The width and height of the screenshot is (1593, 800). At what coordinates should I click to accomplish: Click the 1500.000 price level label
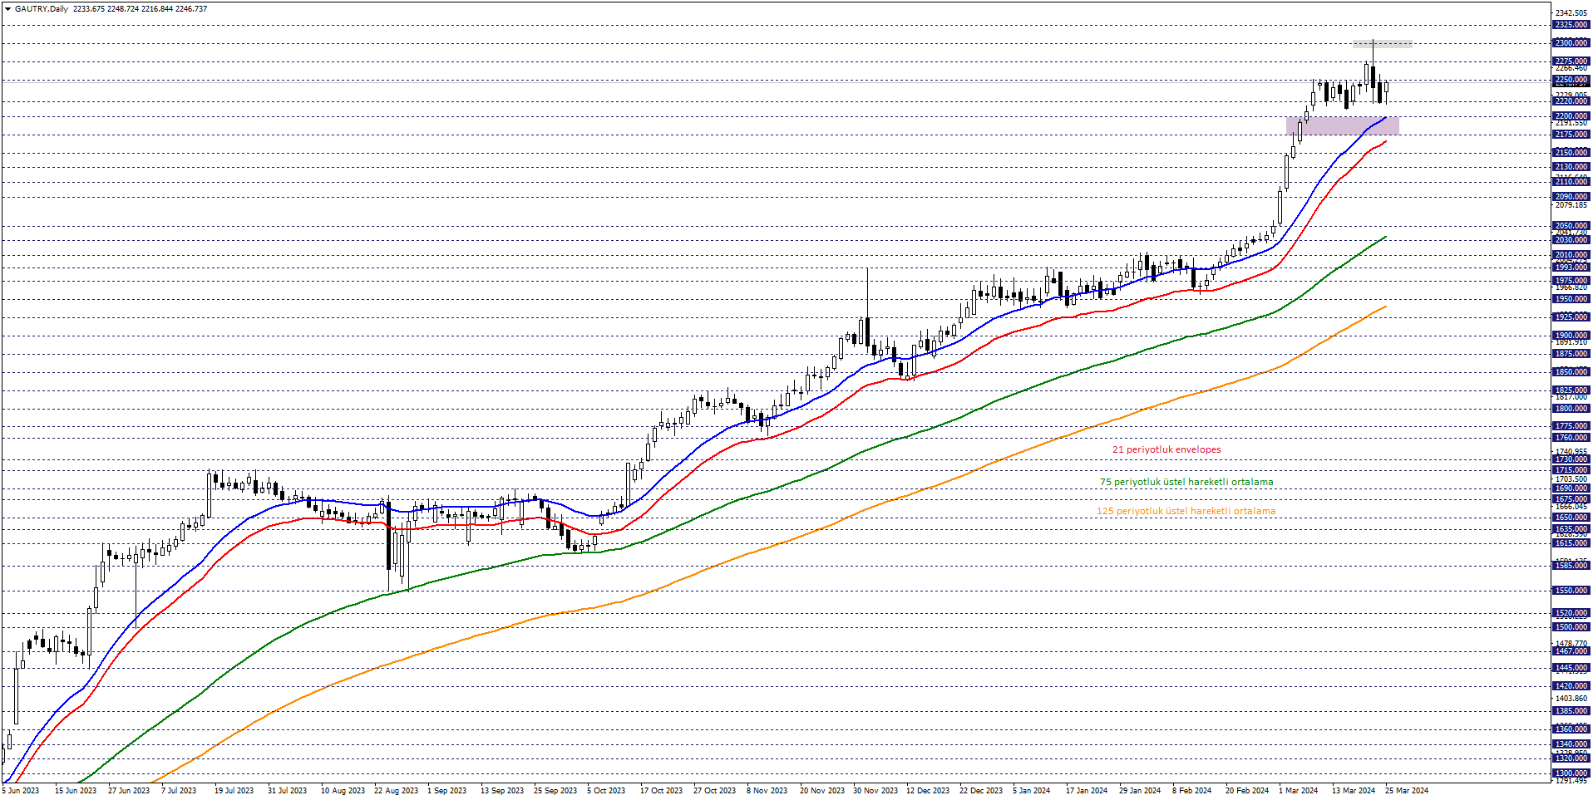[x=1571, y=627]
